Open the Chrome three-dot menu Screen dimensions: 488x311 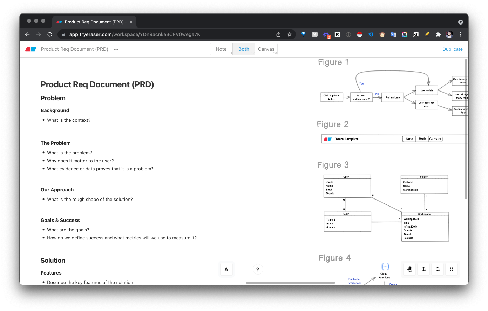(x=461, y=34)
